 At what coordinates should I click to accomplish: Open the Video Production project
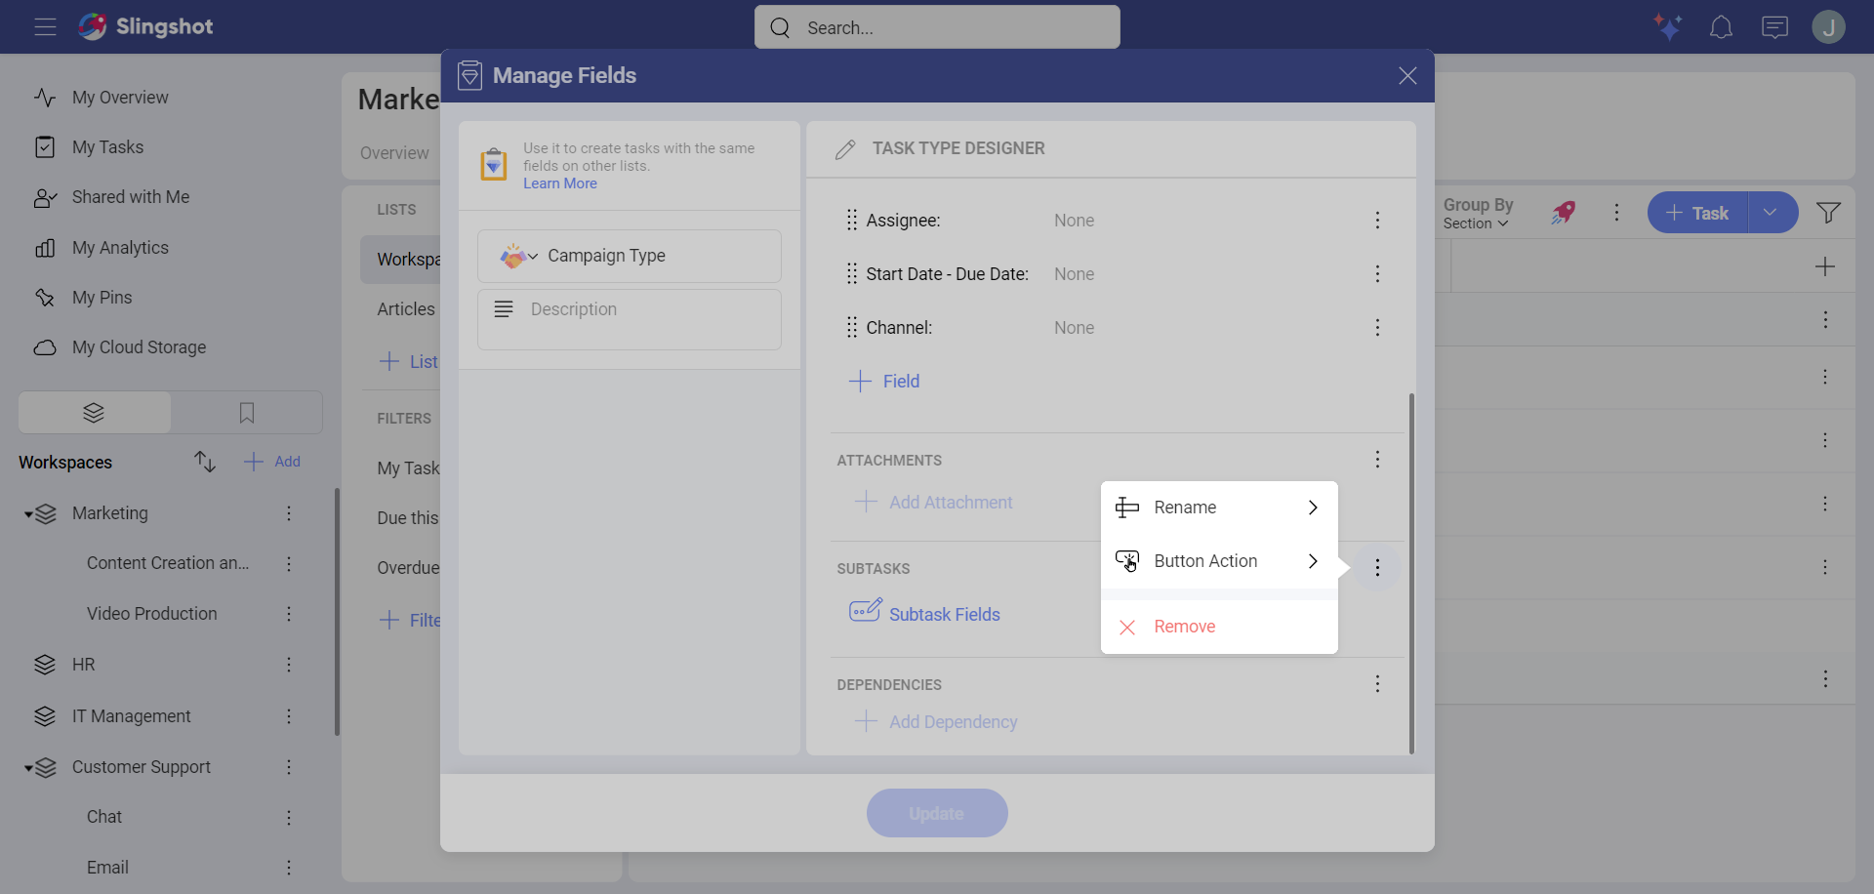tap(152, 614)
